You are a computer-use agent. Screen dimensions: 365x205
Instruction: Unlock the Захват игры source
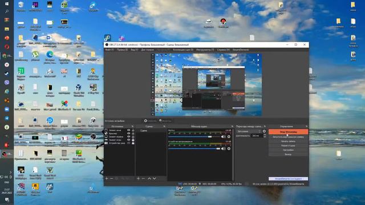[133, 140]
